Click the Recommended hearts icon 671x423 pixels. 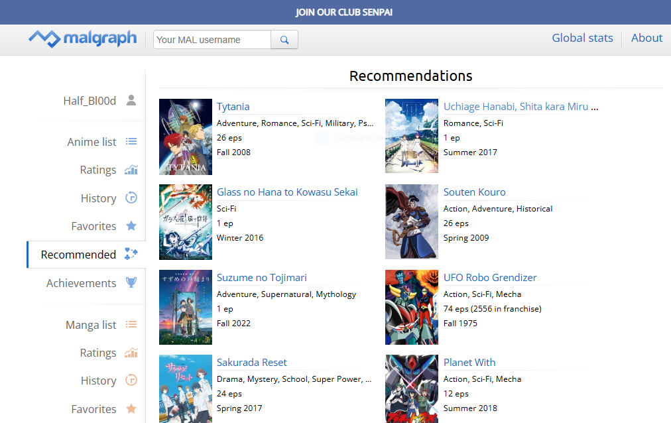tap(131, 254)
